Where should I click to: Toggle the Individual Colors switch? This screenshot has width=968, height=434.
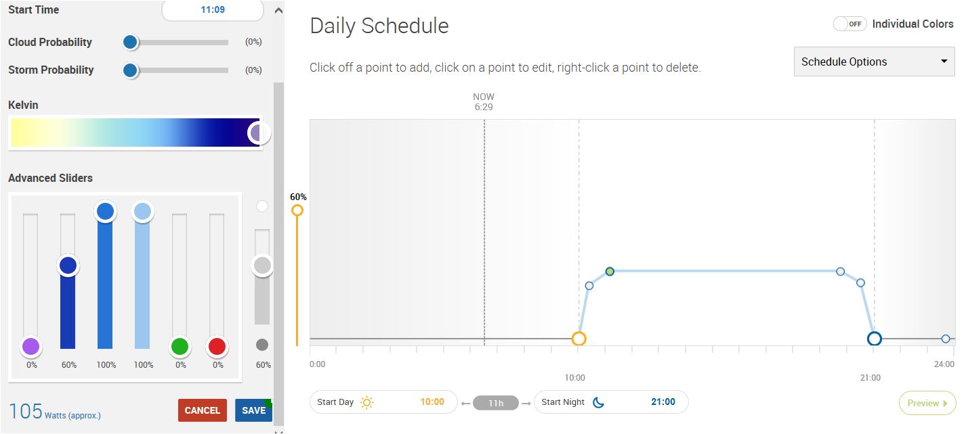point(849,24)
